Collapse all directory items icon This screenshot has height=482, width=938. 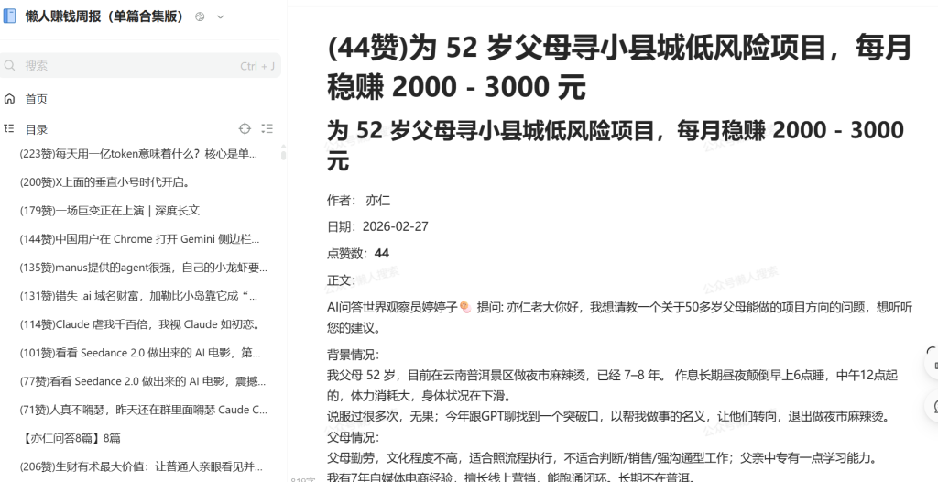(x=267, y=128)
